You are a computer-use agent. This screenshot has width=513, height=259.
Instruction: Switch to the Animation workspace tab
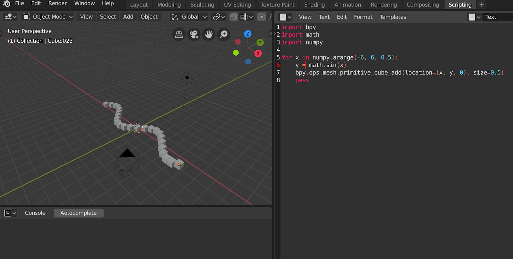coord(348,5)
